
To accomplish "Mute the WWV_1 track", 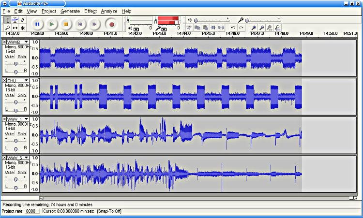I will 9,134.
